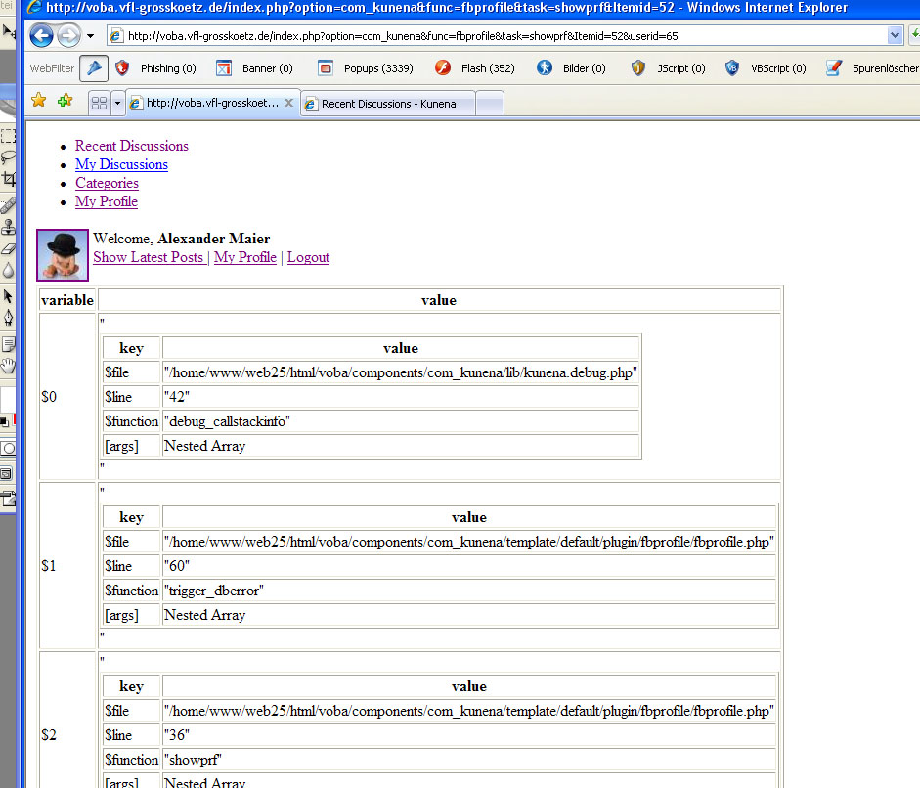Click the JScript shield icon
Screen dimensions: 920x788
click(x=638, y=68)
